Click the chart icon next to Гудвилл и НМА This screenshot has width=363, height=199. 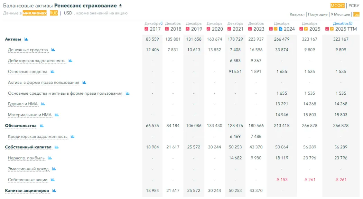point(43,104)
